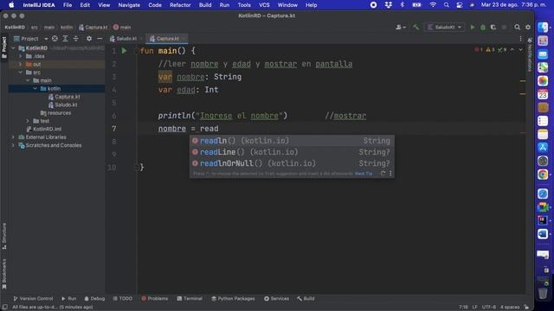The width and height of the screenshot is (554, 311).
Task: Build project with the hammer icon
Action: pos(415,27)
